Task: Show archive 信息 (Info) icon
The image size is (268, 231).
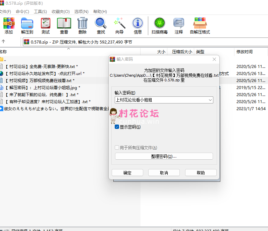Action: click(138, 25)
